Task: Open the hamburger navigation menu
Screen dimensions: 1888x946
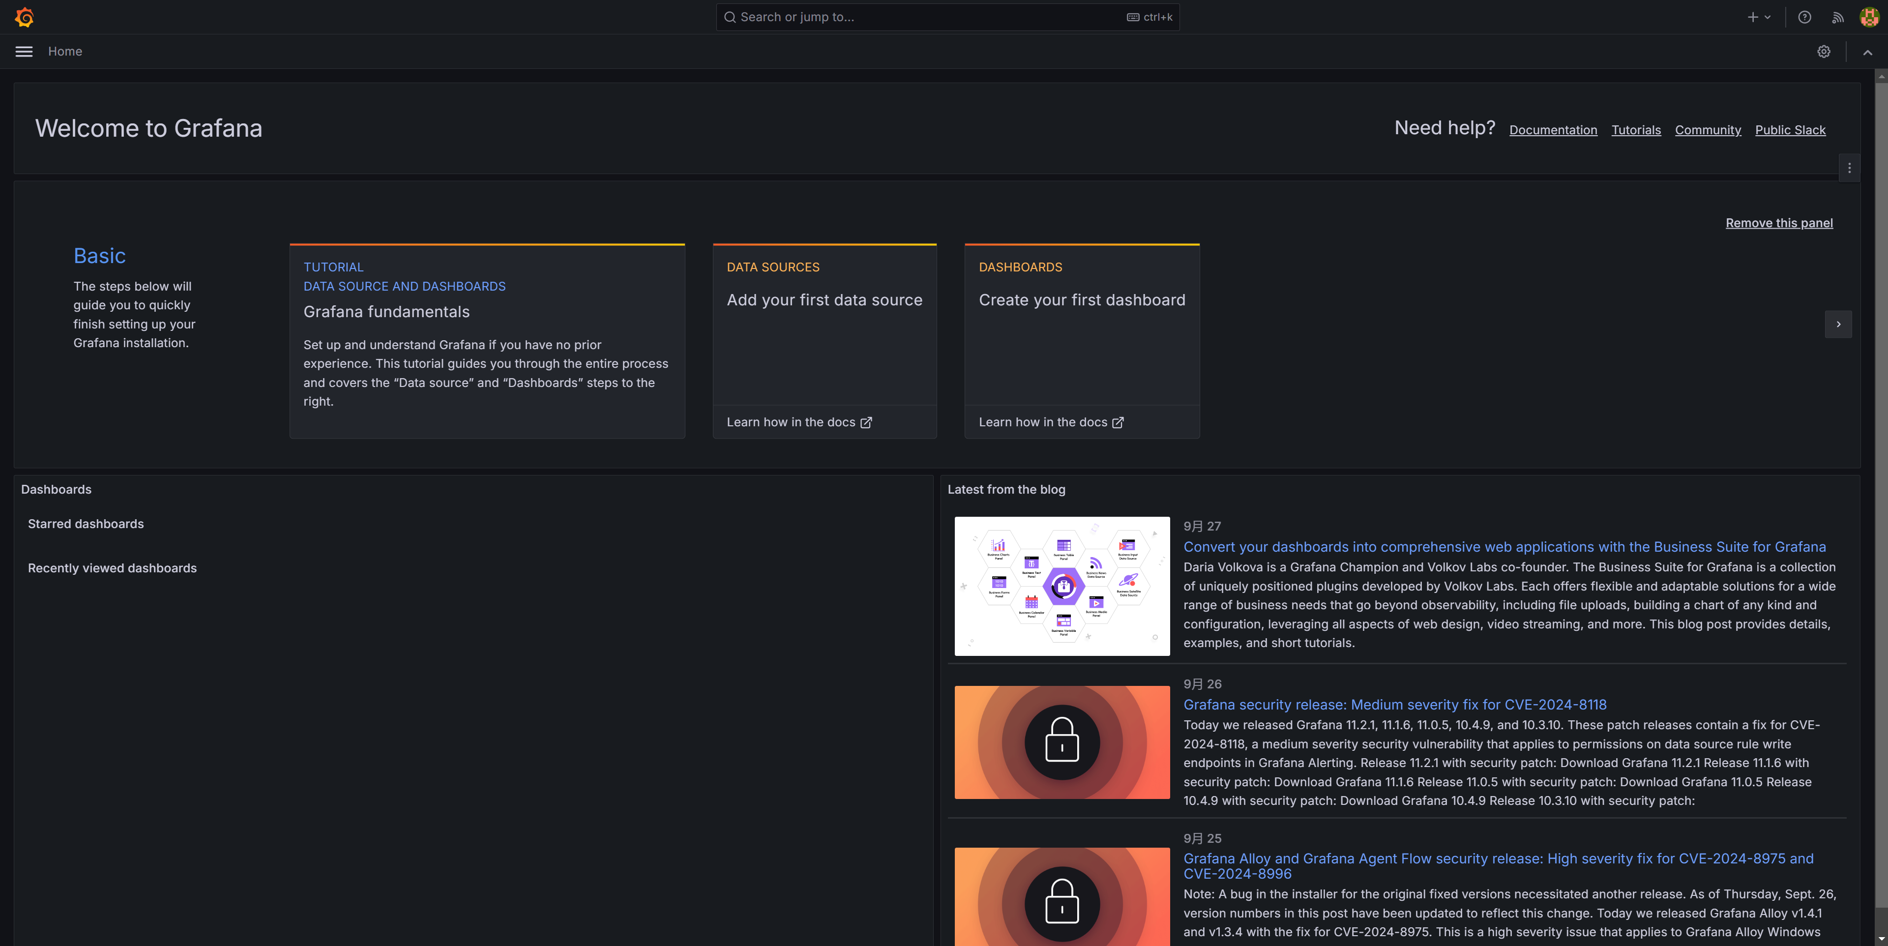Action: pos(24,51)
